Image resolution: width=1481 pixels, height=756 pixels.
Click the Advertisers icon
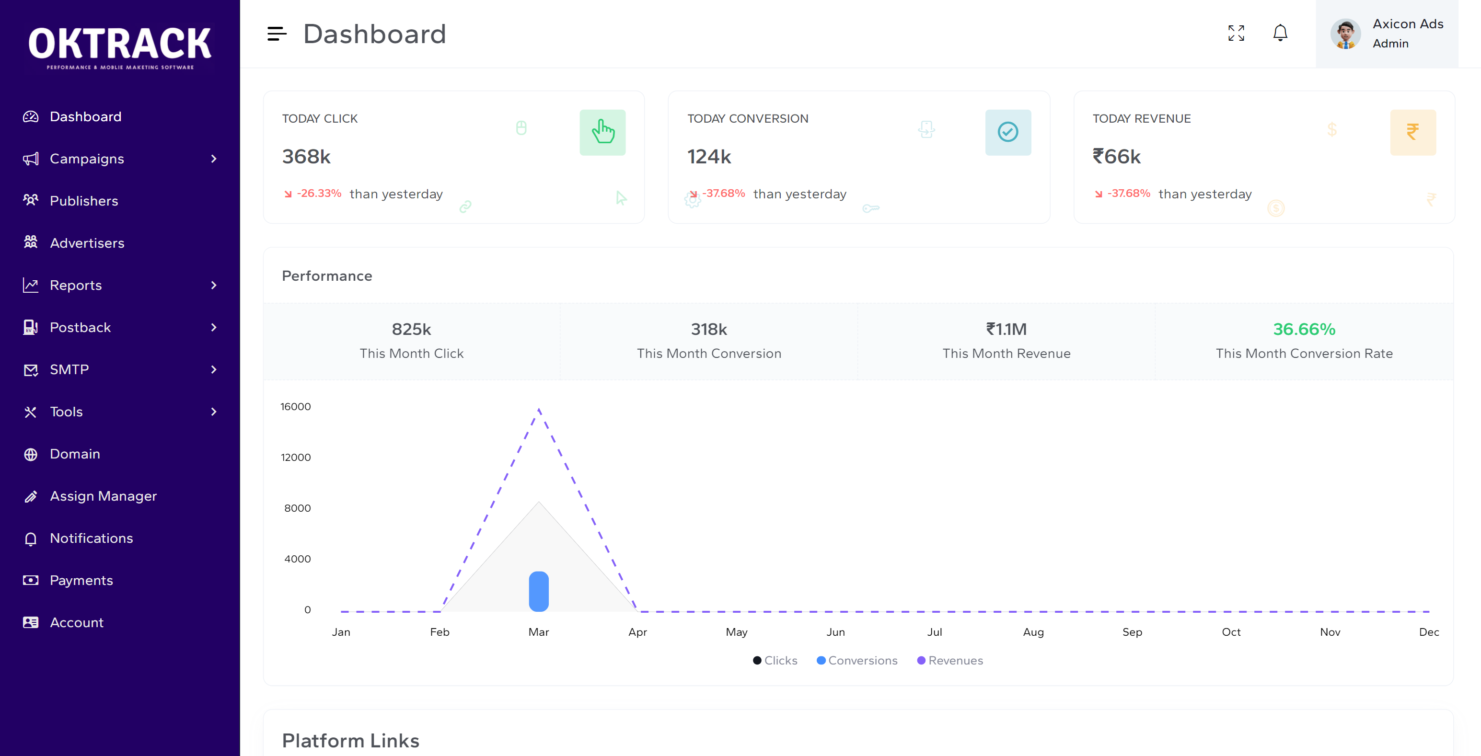tap(31, 242)
